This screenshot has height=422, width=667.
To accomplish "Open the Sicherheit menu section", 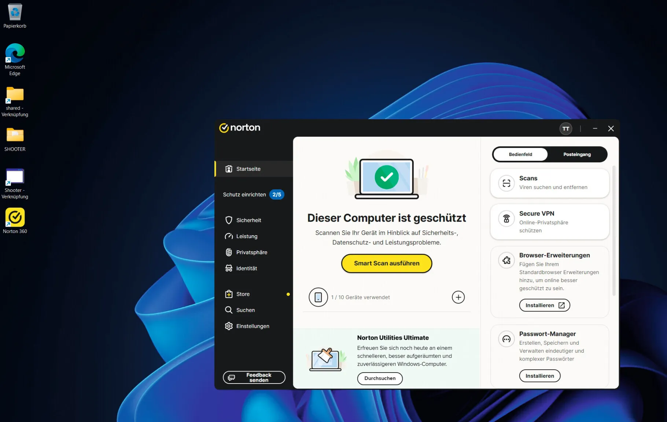I will (248, 220).
